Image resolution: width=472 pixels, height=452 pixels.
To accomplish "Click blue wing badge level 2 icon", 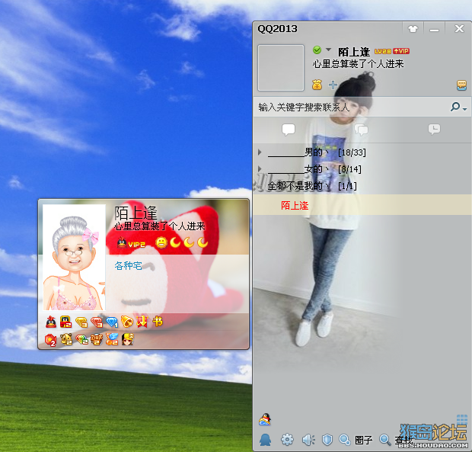I will [x=112, y=340].
